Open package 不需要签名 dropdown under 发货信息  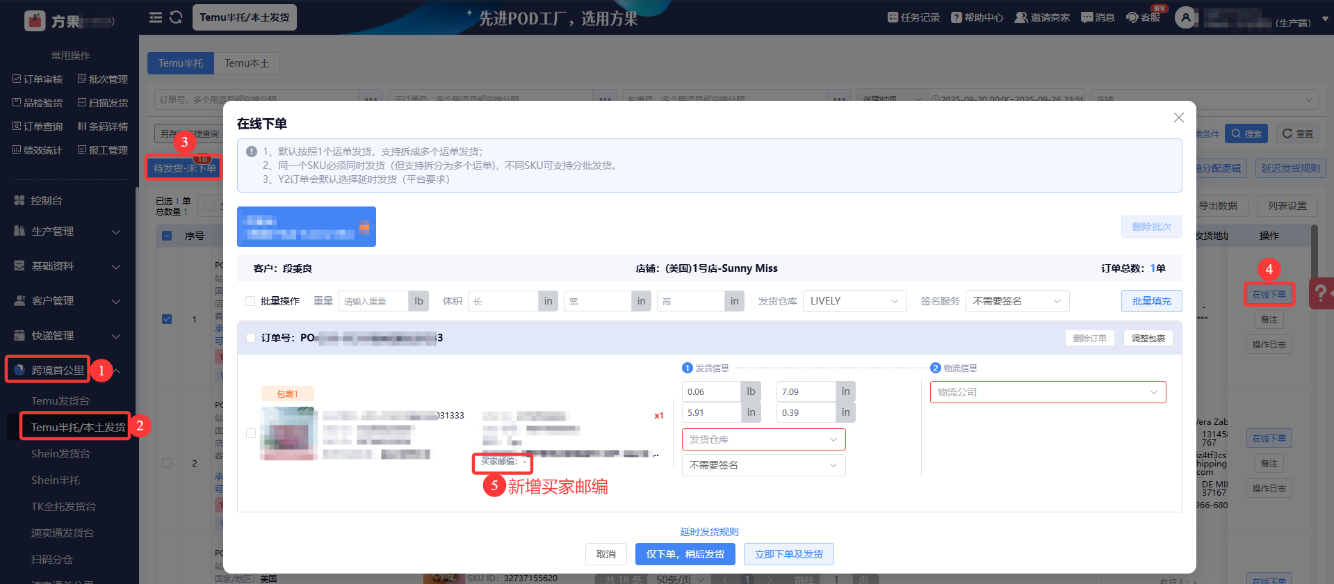click(764, 465)
